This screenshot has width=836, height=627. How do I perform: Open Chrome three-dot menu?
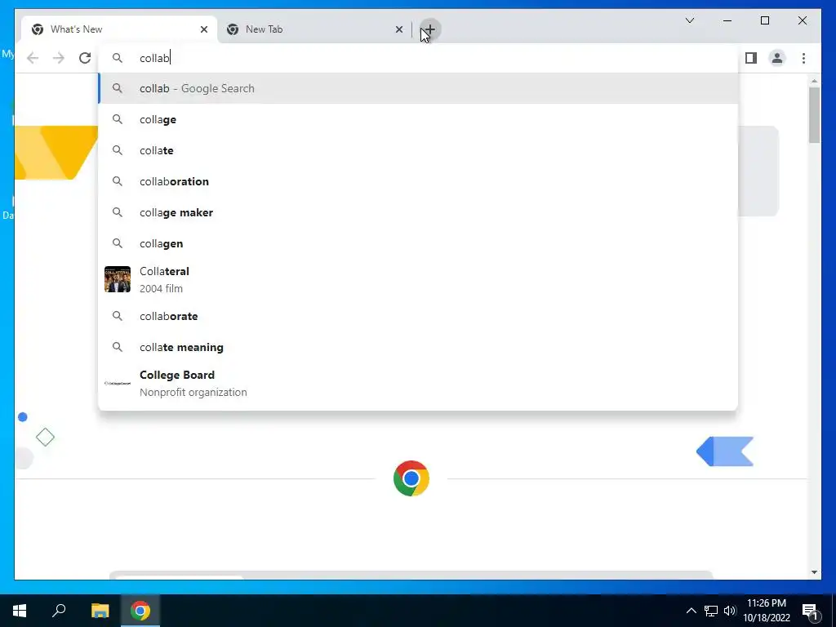coord(803,58)
